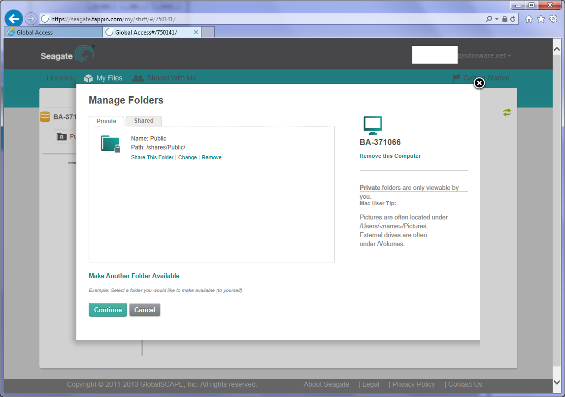The height and width of the screenshot is (397, 565).
Task: Click Make Another Folder Available
Action: click(134, 276)
